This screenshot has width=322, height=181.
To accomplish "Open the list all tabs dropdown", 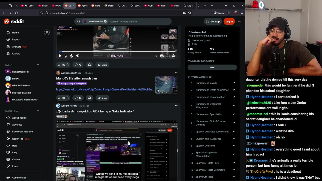I will (x=212, y=6).
